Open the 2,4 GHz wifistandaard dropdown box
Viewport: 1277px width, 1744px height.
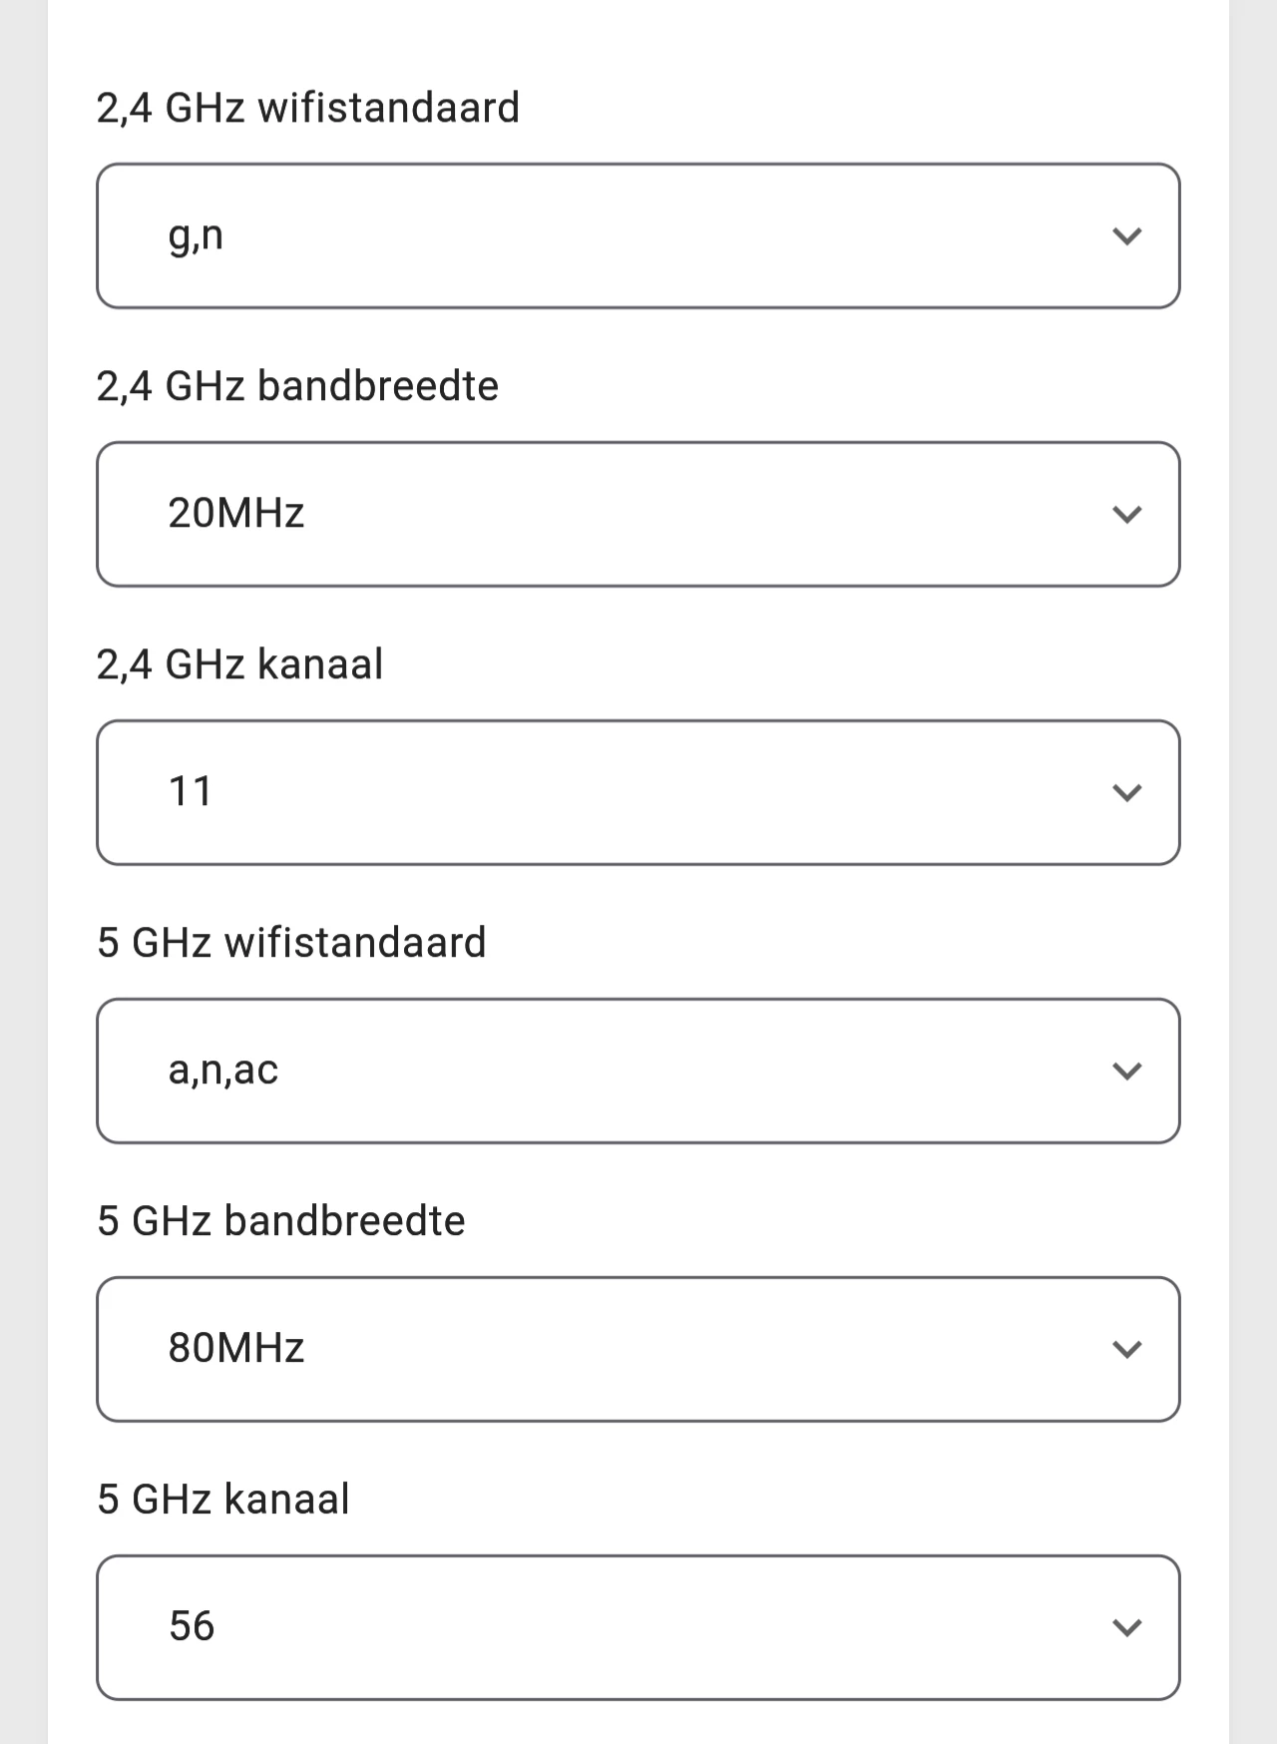[x=638, y=236]
